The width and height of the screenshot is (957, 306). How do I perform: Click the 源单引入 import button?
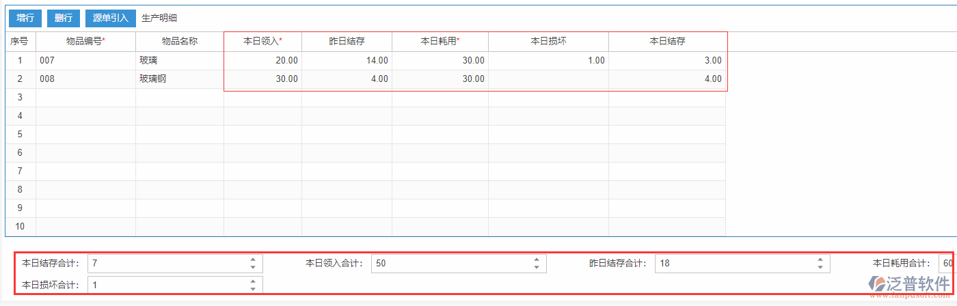[110, 18]
